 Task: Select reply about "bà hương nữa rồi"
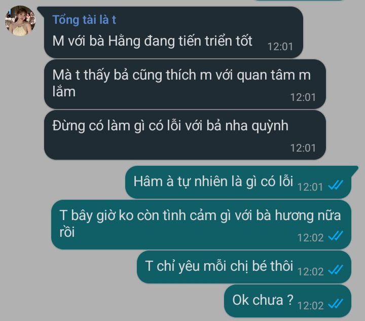coord(201,225)
